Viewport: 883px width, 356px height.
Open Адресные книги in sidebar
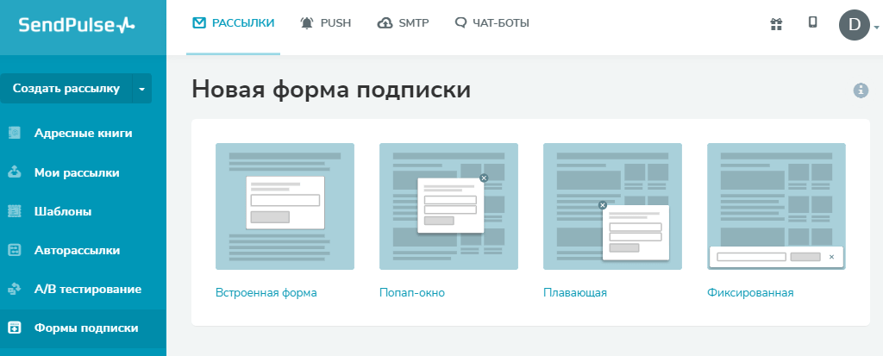click(84, 134)
